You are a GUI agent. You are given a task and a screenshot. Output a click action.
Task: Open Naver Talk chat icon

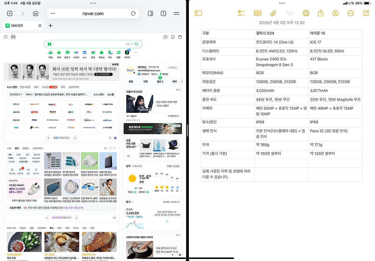(166, 37)
